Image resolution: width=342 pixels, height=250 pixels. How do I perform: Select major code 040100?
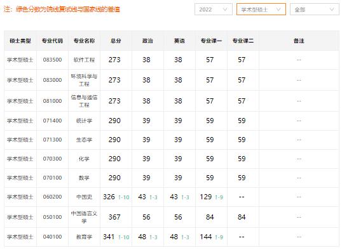pyautogui.click(x=52, y=237)
